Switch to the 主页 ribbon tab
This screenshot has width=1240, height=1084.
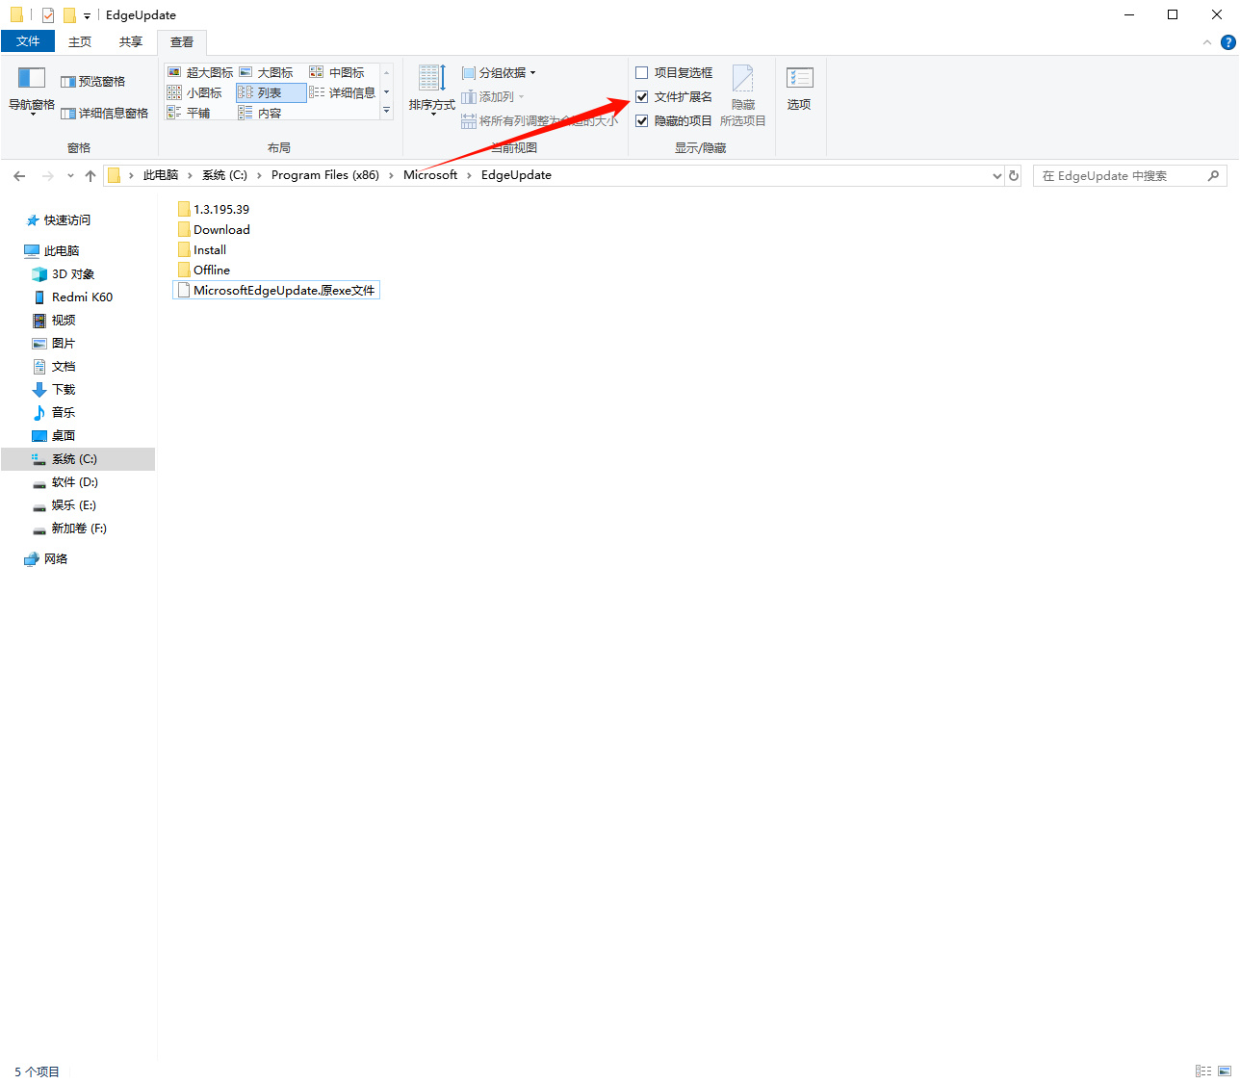[x=80, y=42]
